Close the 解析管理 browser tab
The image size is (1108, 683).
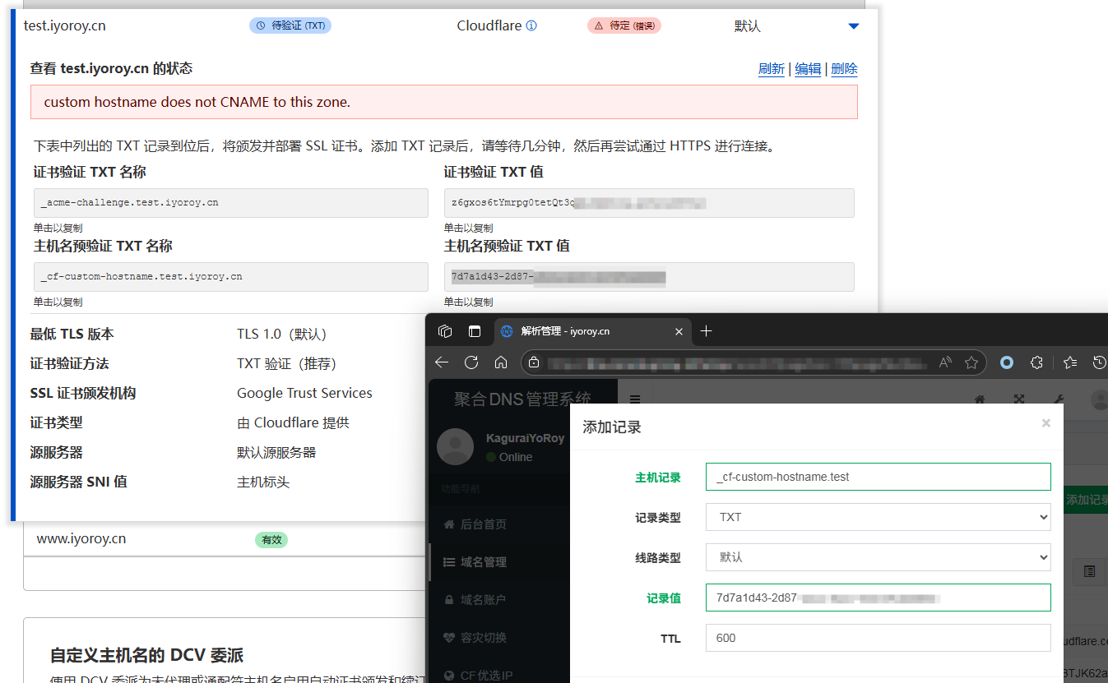(679, 331)
